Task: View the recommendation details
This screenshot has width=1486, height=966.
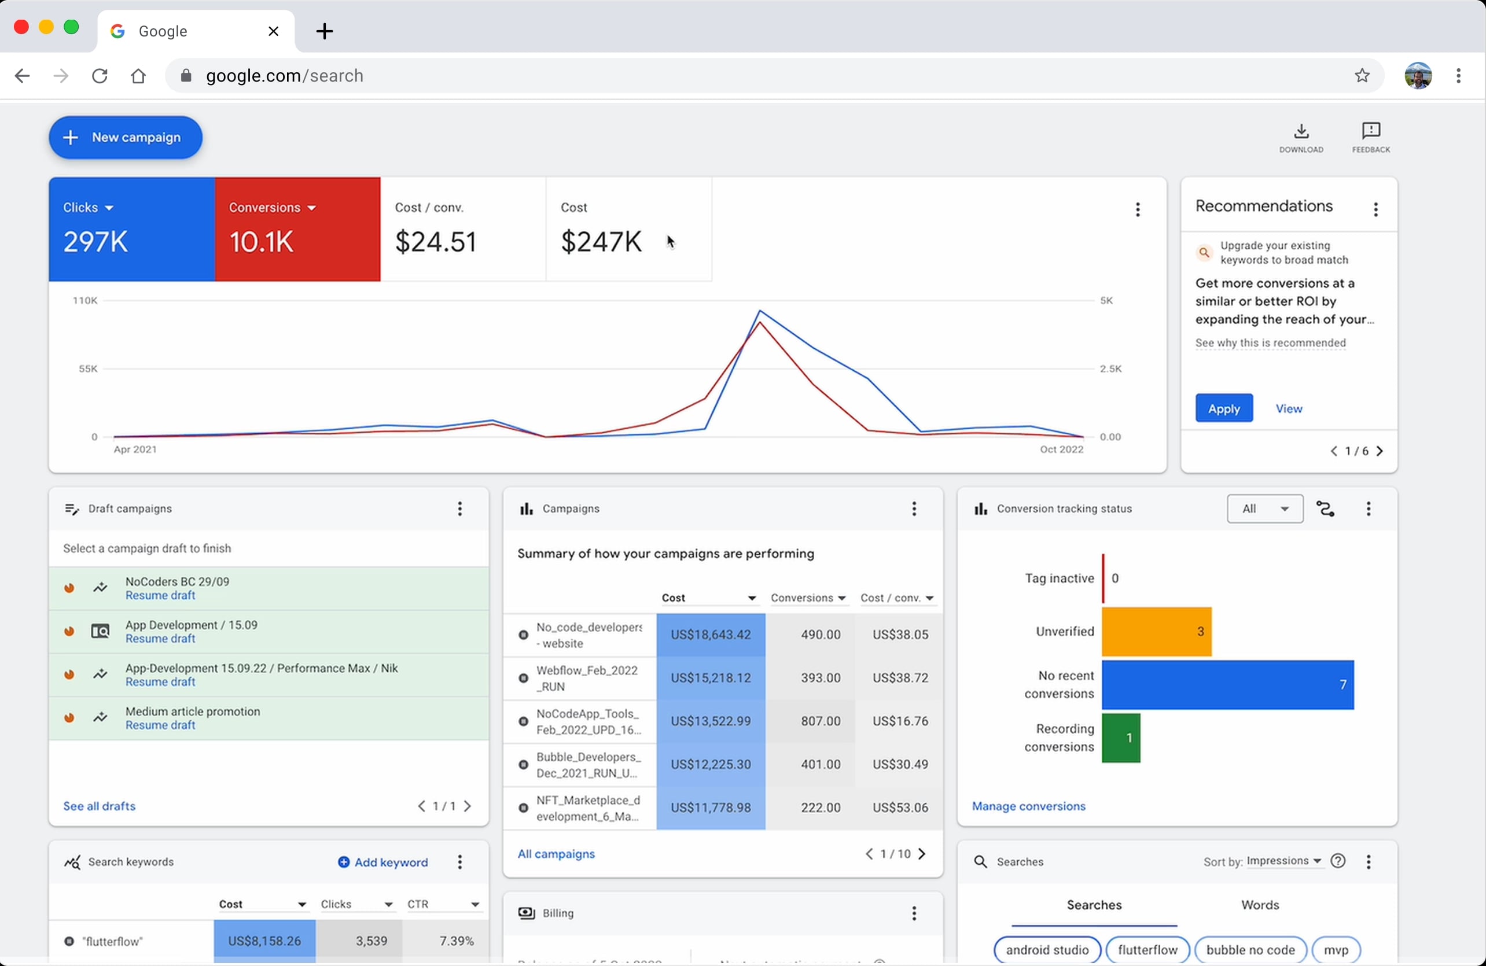Action: pos(1289,409)
